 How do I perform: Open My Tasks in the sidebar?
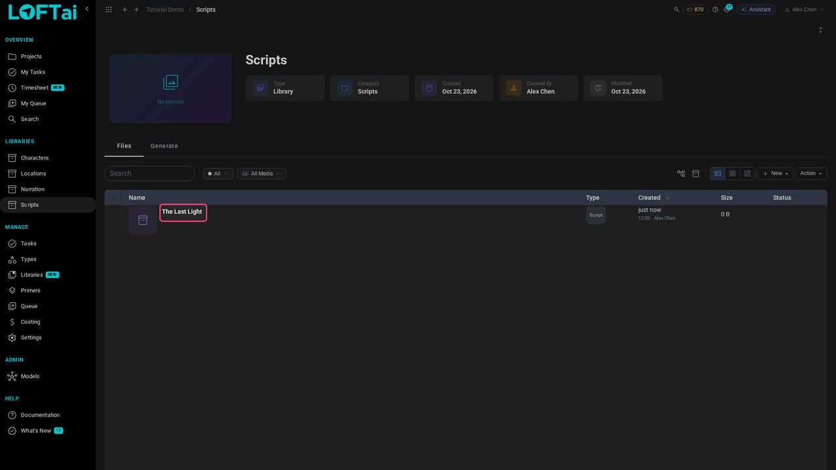tap(48, 72)
